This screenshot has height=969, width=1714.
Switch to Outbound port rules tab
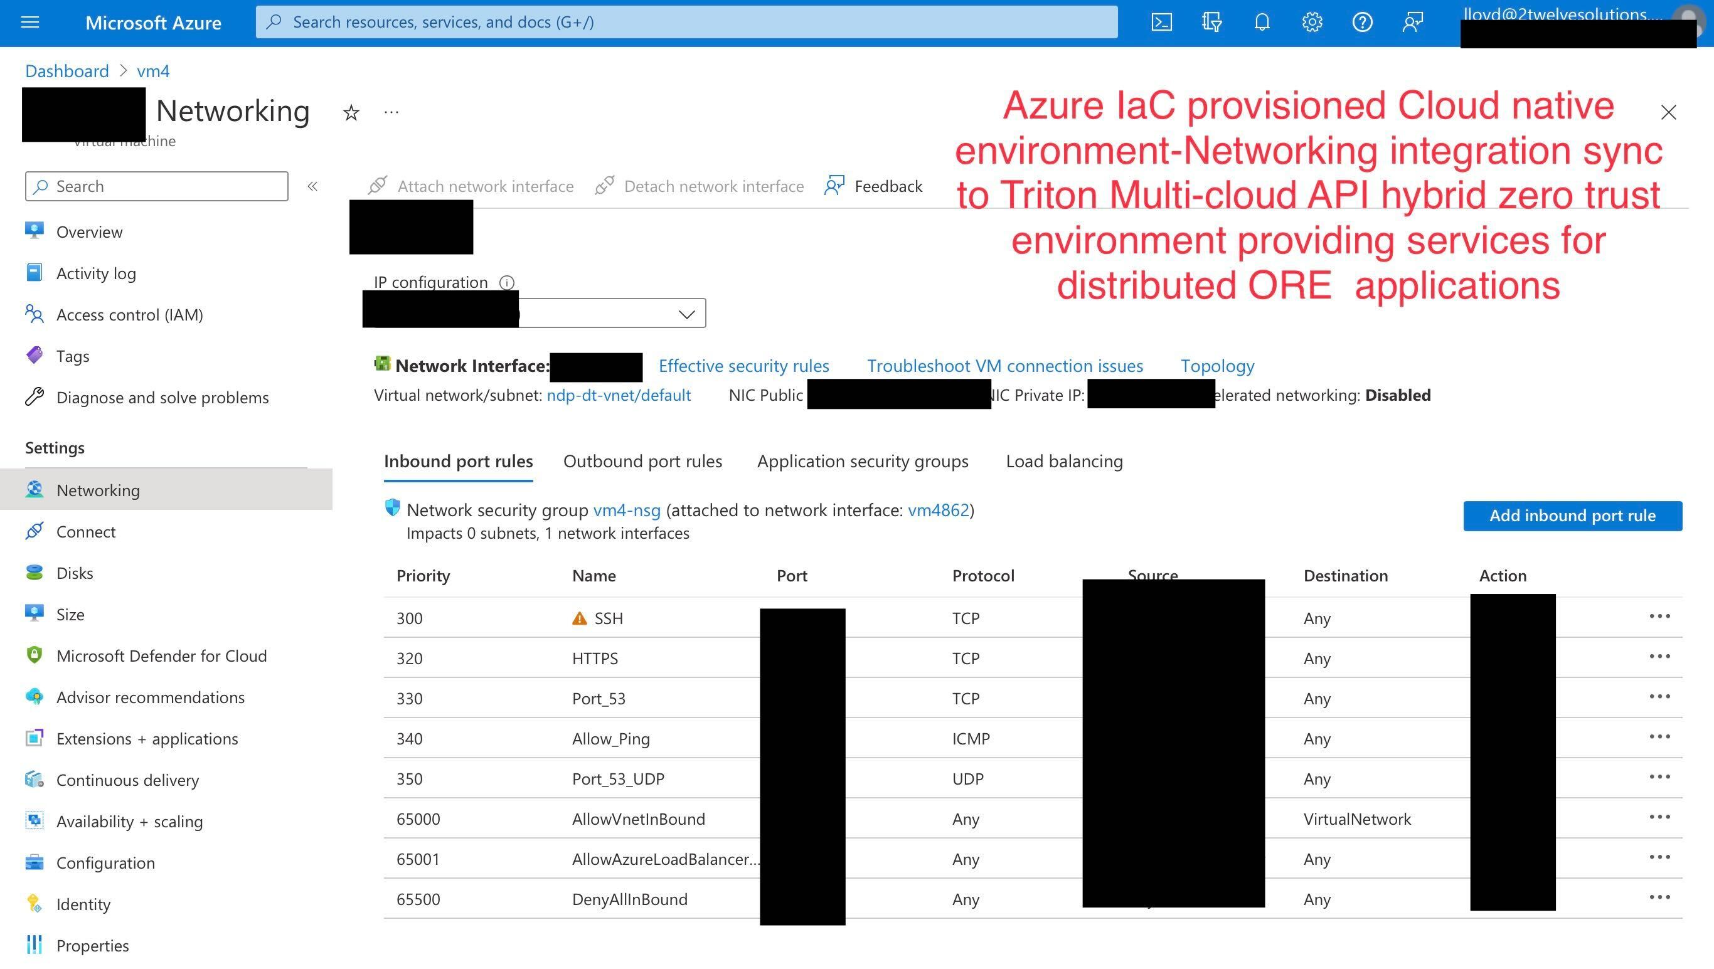pos(642,461)
